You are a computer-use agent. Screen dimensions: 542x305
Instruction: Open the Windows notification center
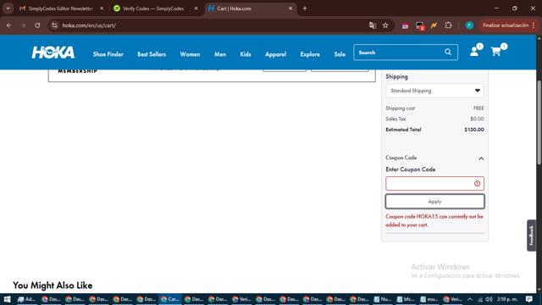pos(528,299)
